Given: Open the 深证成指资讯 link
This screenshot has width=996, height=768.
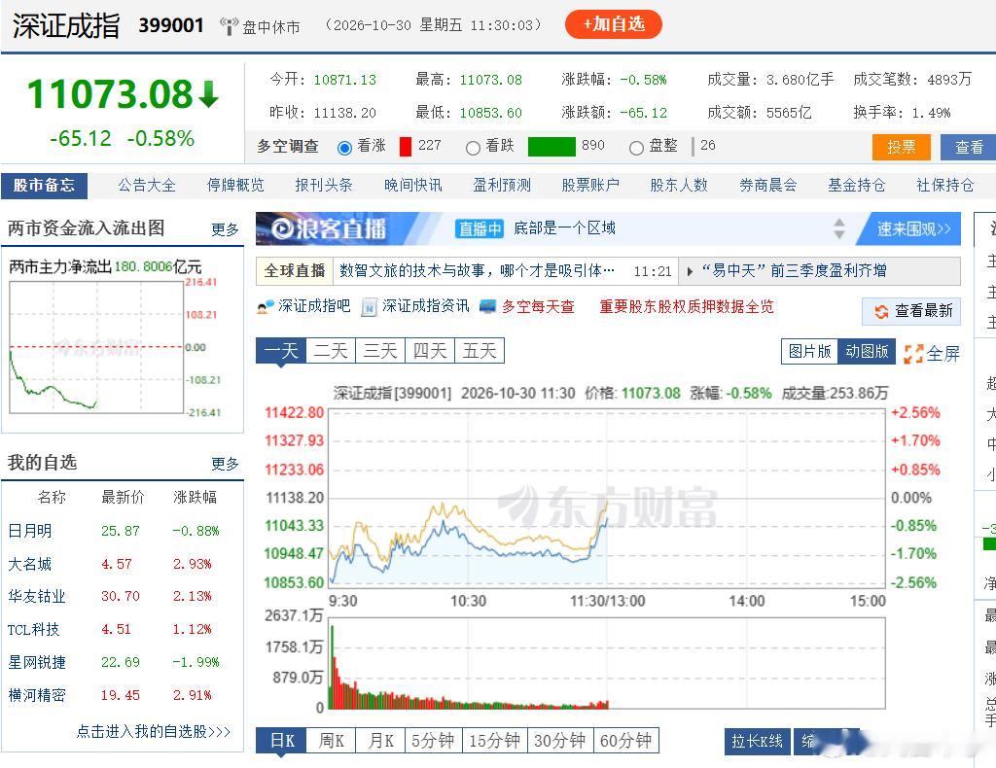Looking at the screenshot, I should click(426, 306).
